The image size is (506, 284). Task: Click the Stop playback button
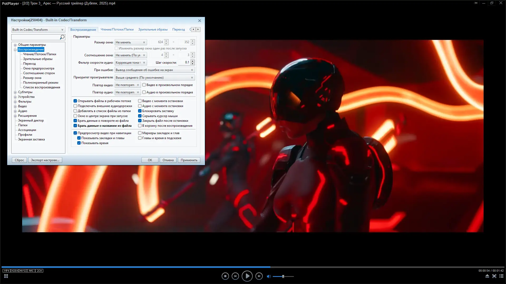tap(225, 276)
